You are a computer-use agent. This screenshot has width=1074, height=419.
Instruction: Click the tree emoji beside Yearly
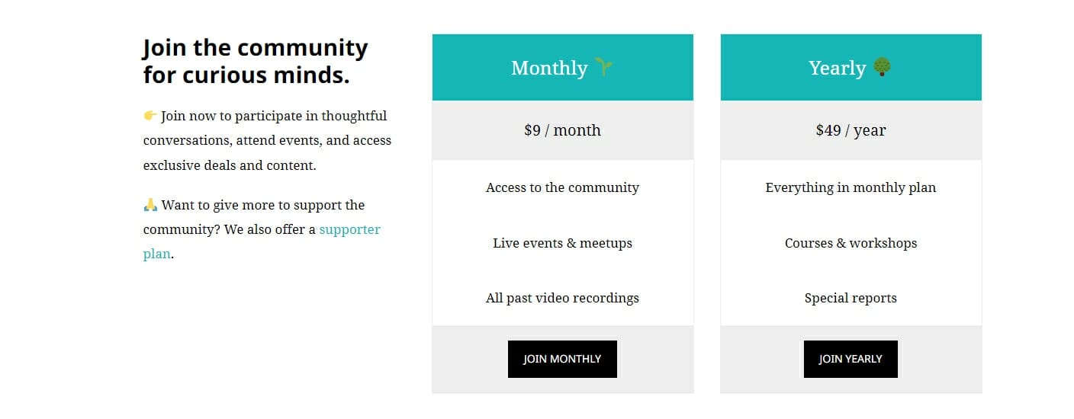pyautogui.click(x=882, y=67)
